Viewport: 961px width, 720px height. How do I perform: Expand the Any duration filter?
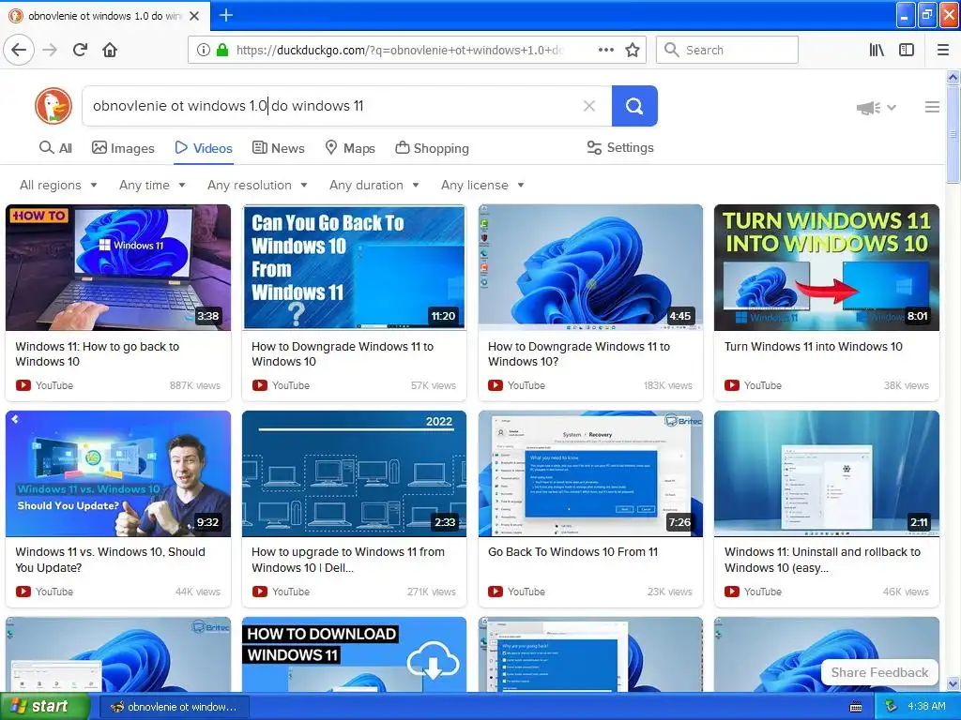(374, 185)
